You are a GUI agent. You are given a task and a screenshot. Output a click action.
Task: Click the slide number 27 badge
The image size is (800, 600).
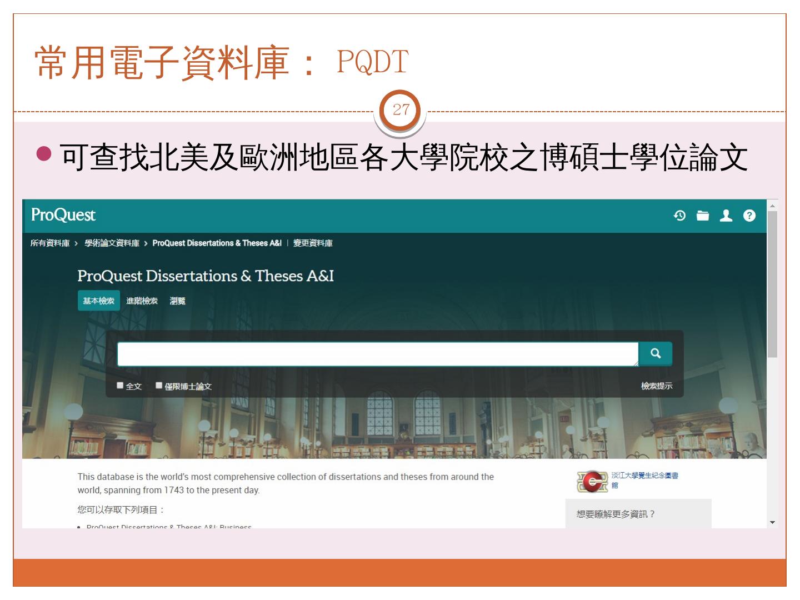(401, 109)
